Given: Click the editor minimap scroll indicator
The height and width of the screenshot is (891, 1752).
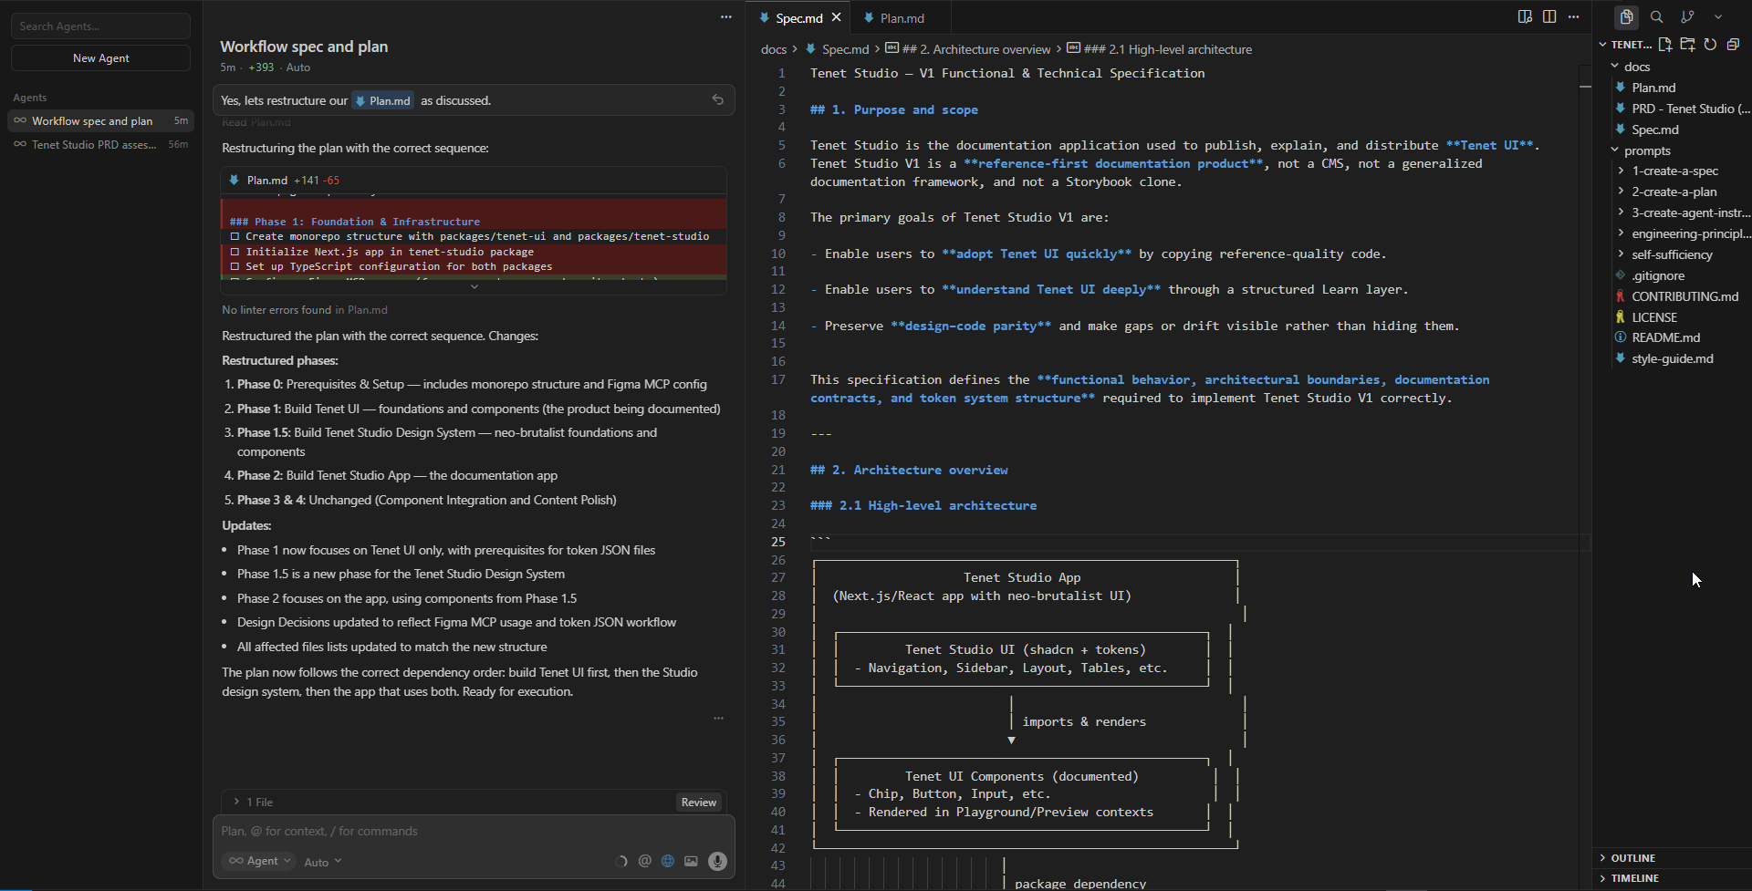Looking at the screenshot, I should [1585, 86].
